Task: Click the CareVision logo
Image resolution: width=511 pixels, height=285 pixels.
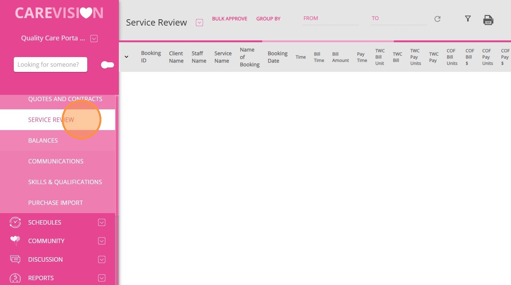Action: [59, 13]
